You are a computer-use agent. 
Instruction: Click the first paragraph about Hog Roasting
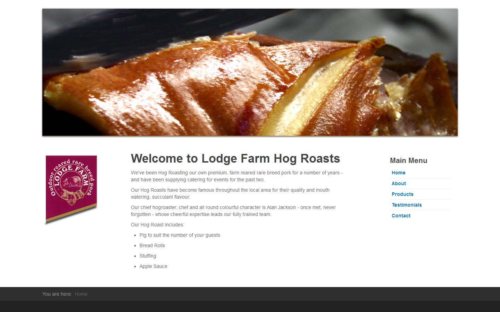[x=237, y=176]
